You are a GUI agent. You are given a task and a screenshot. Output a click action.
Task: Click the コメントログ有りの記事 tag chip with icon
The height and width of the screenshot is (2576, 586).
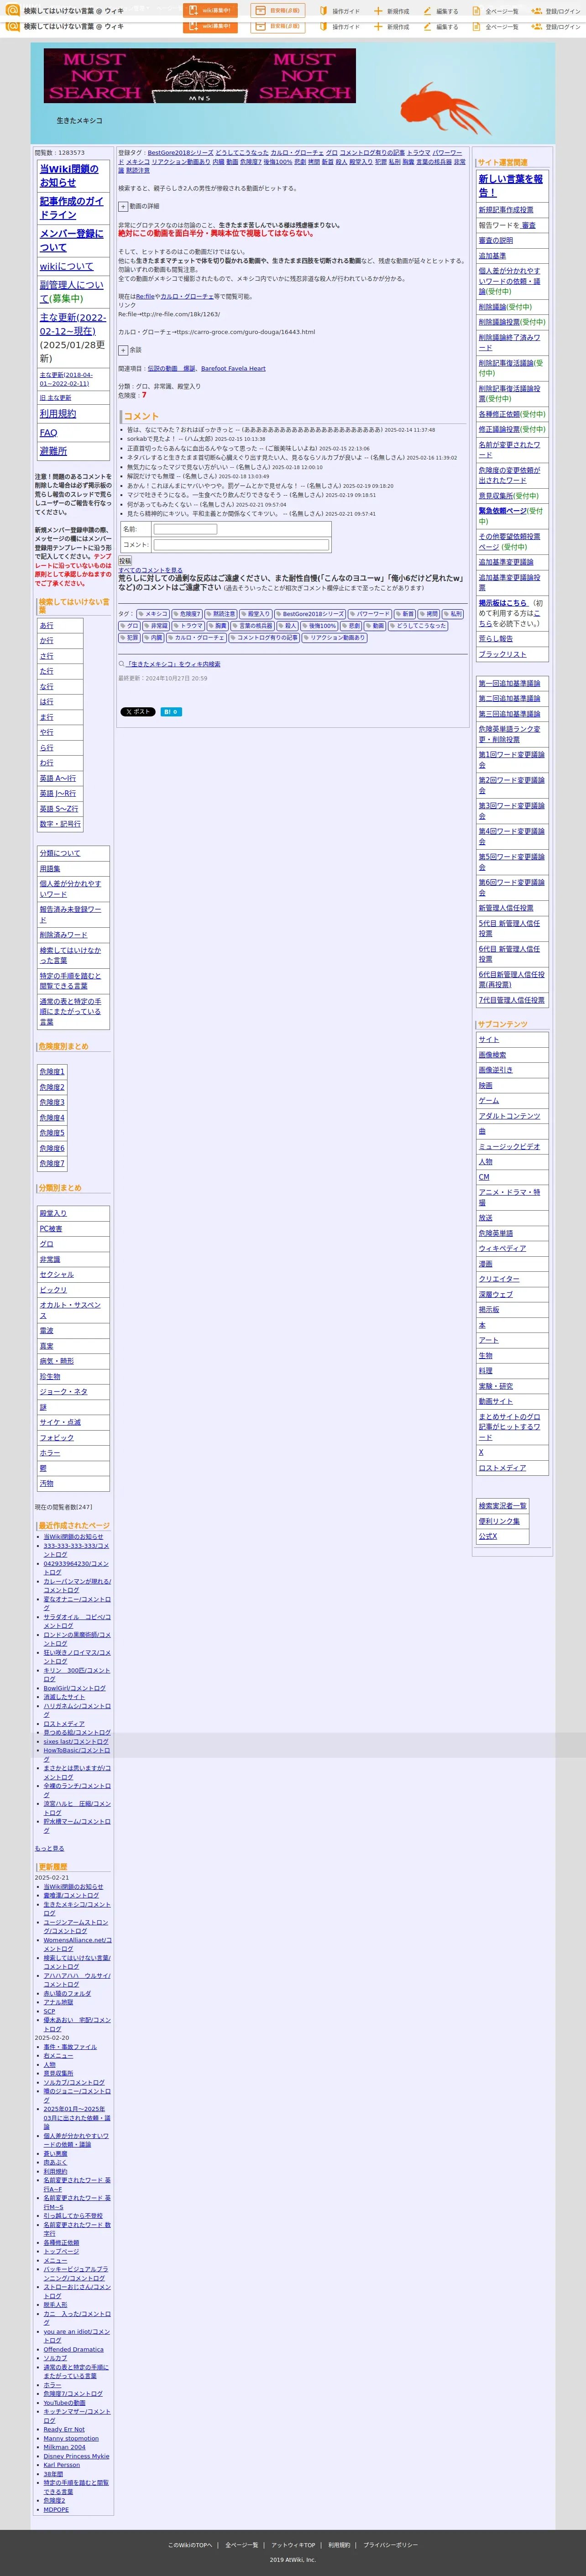263,638
